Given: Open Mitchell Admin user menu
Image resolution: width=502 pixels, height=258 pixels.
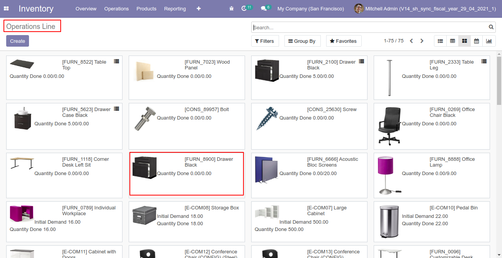Looking at the screenshot, I should pos(425,8).
